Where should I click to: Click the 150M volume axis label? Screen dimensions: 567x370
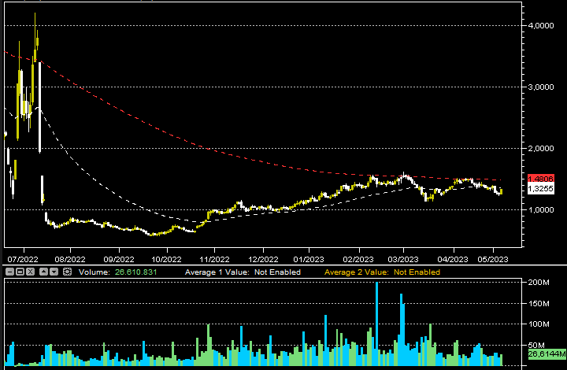click(539, 304)
